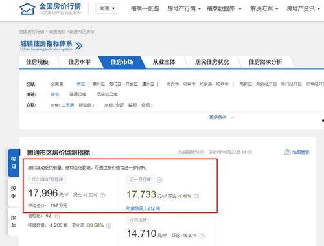The height and width of the screenshot is (246, 324).
Task: Click help icon beside 近一月挂牌
Action: tap(159, 180)
